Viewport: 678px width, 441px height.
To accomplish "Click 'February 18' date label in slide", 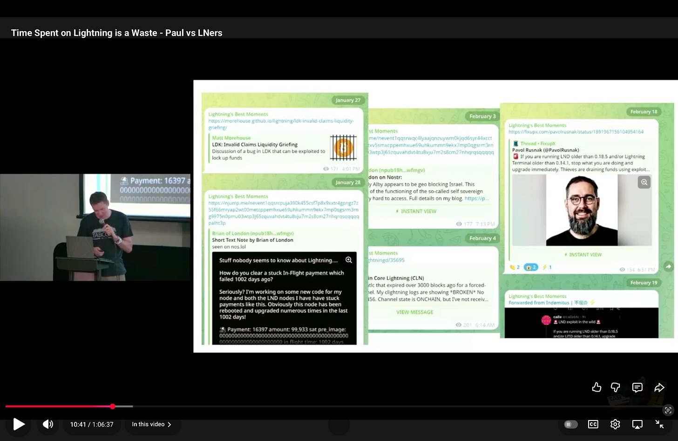I will [644, 112].
